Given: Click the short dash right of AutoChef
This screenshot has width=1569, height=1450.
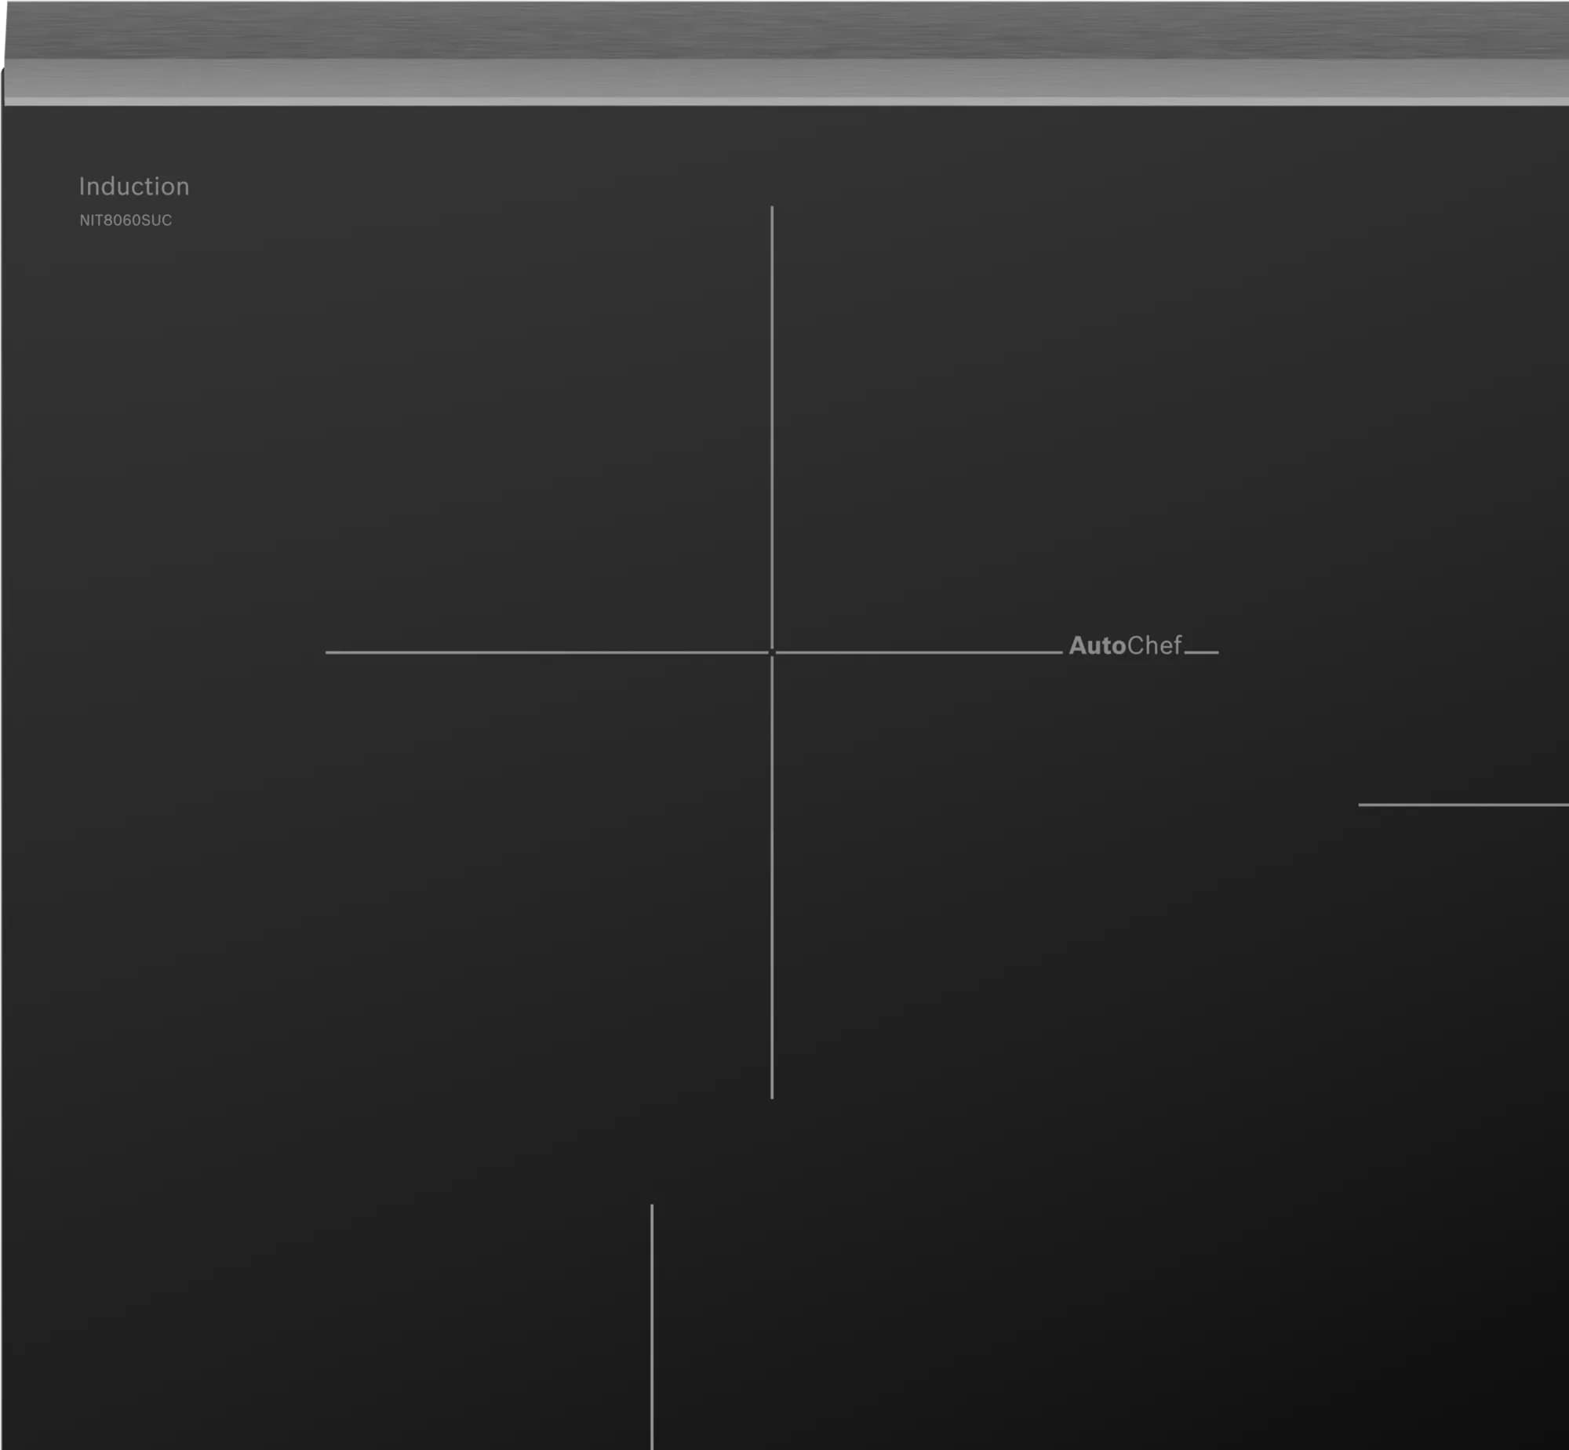Looking at the screenshot, I should 1201,652.
